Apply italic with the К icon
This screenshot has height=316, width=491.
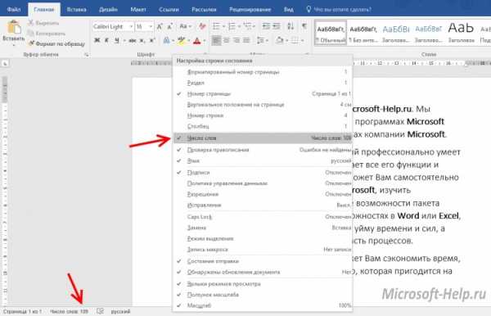[x=106, y=40]
